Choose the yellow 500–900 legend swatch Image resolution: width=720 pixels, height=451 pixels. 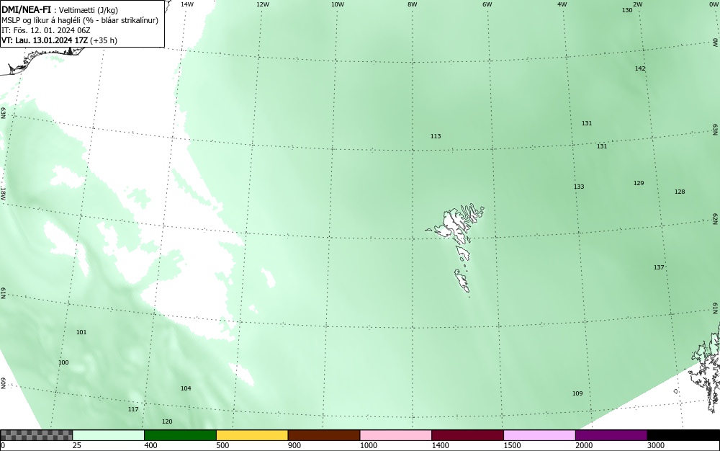click(252, 435)
